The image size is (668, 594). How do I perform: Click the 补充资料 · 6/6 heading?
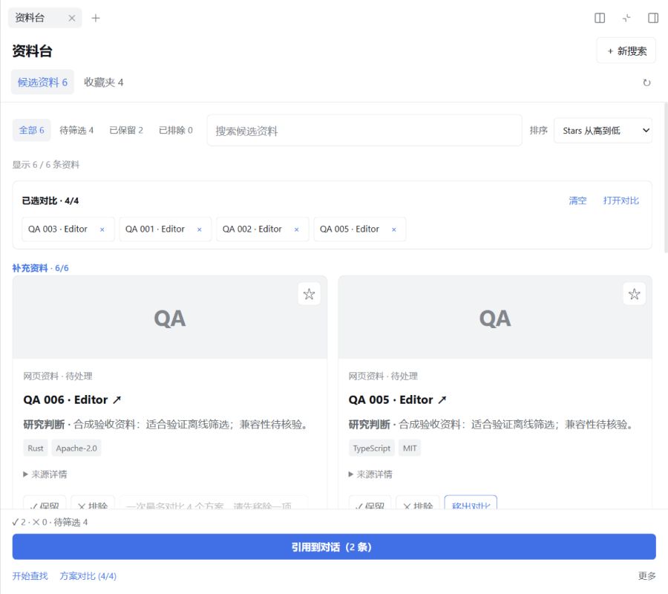click(40, 268)
